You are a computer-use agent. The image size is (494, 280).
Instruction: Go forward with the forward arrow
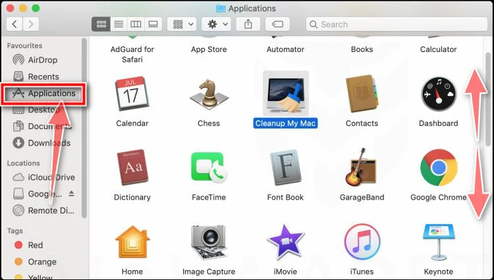tap(30, 24)
